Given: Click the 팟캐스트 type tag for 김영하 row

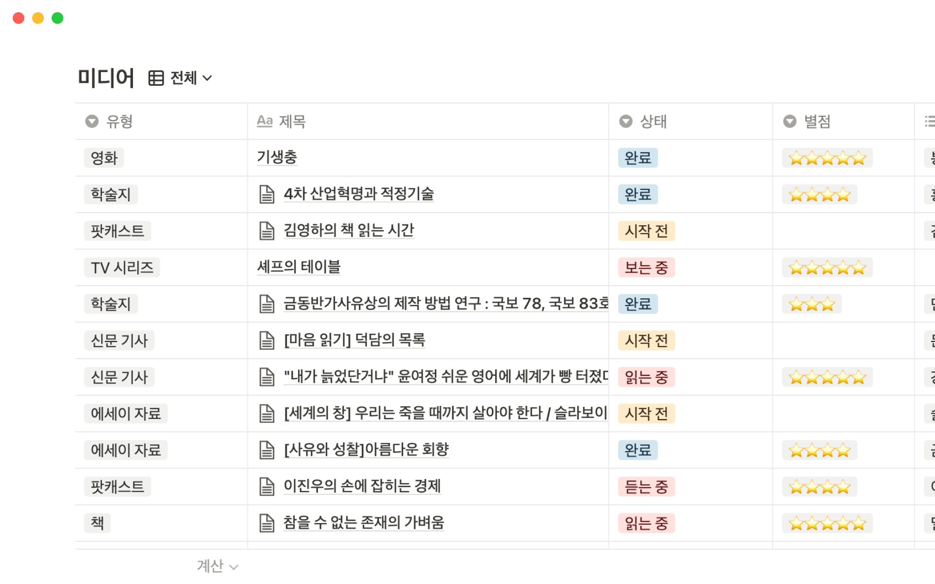Looking at the screenshot, I should [117, 231].
